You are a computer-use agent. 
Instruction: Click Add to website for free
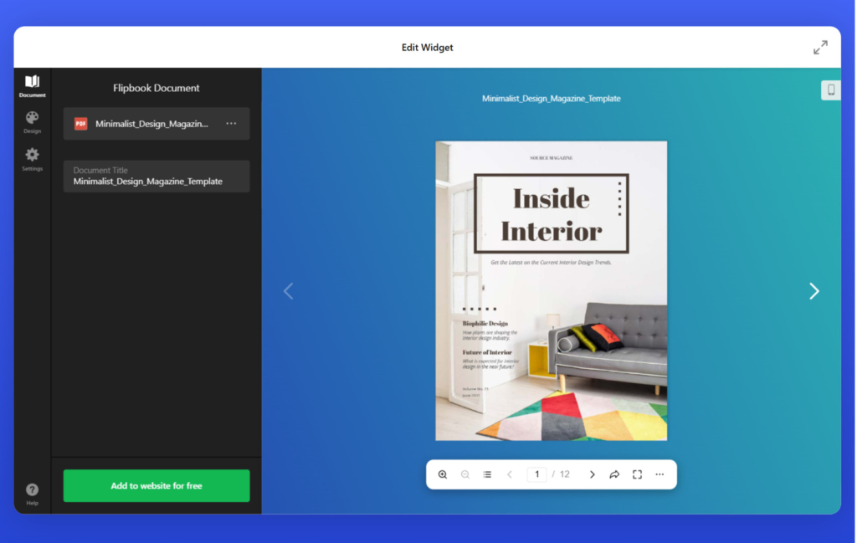coord(156,485)
